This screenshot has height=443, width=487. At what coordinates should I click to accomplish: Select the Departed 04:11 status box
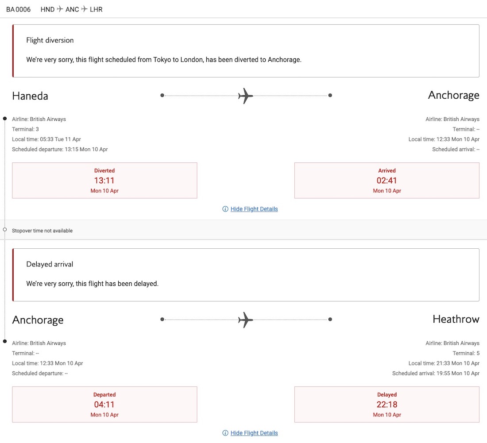[104, 404]
